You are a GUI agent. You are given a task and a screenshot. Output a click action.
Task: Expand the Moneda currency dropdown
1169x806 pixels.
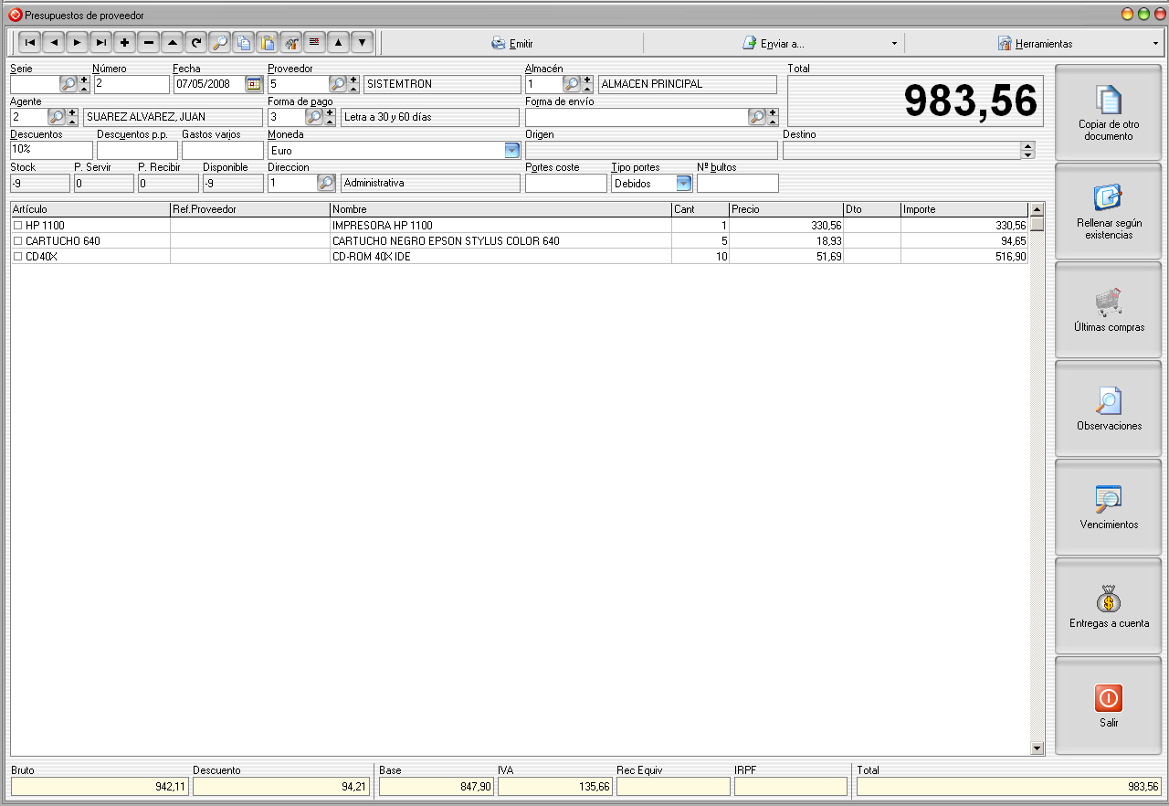[512, 151]
